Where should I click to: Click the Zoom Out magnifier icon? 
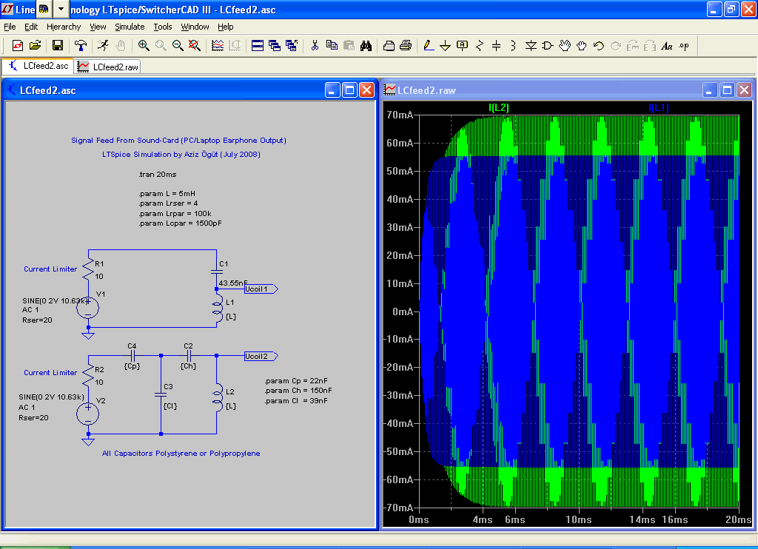(178, 45)
